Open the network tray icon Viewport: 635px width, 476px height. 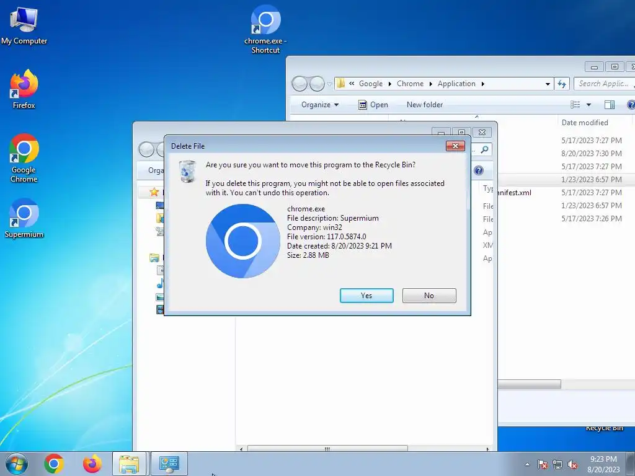point(557,464)
